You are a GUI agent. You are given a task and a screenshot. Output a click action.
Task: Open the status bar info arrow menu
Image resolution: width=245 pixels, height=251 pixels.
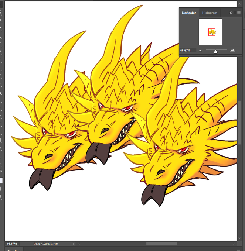[x=74, y=244]
